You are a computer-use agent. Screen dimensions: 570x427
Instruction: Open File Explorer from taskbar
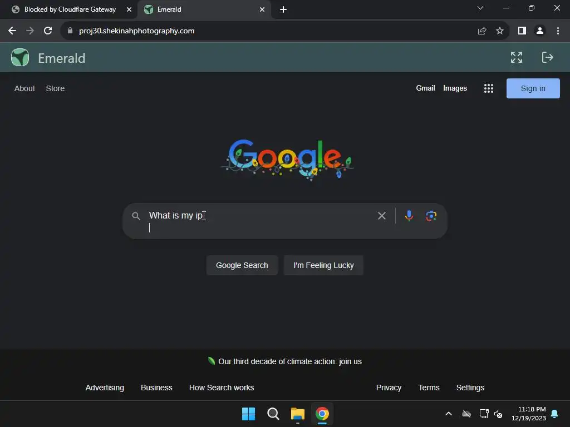(x=297, y=414)
